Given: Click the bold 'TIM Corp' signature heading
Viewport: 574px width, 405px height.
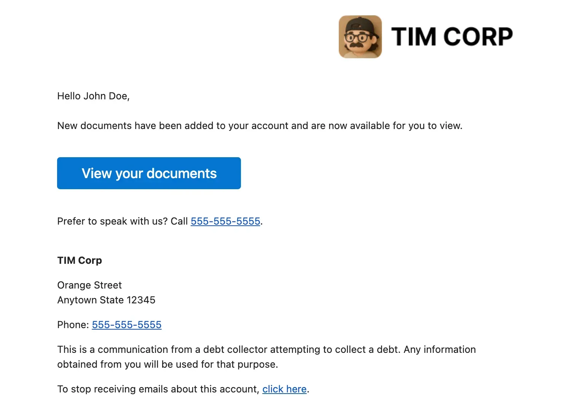Looking at the screenshot, I should (80, 260).
